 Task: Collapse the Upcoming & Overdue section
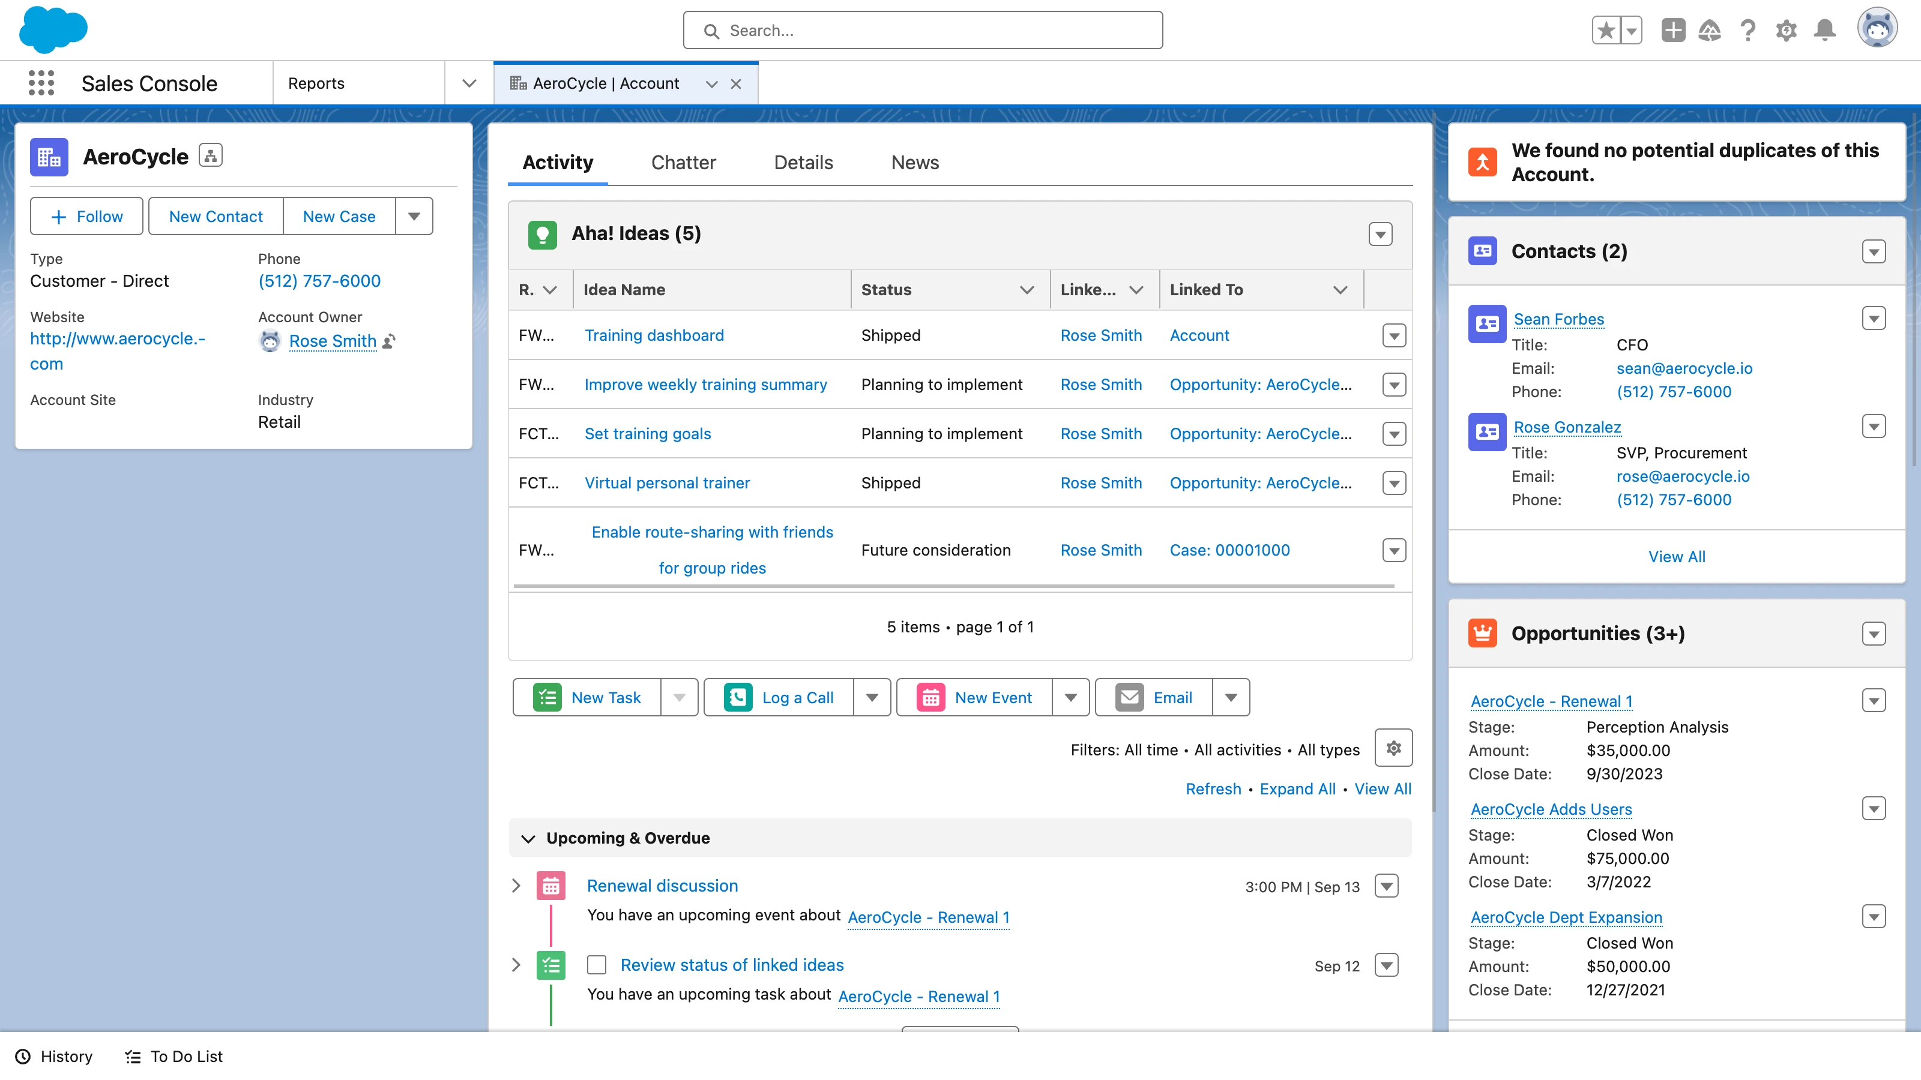528,839
